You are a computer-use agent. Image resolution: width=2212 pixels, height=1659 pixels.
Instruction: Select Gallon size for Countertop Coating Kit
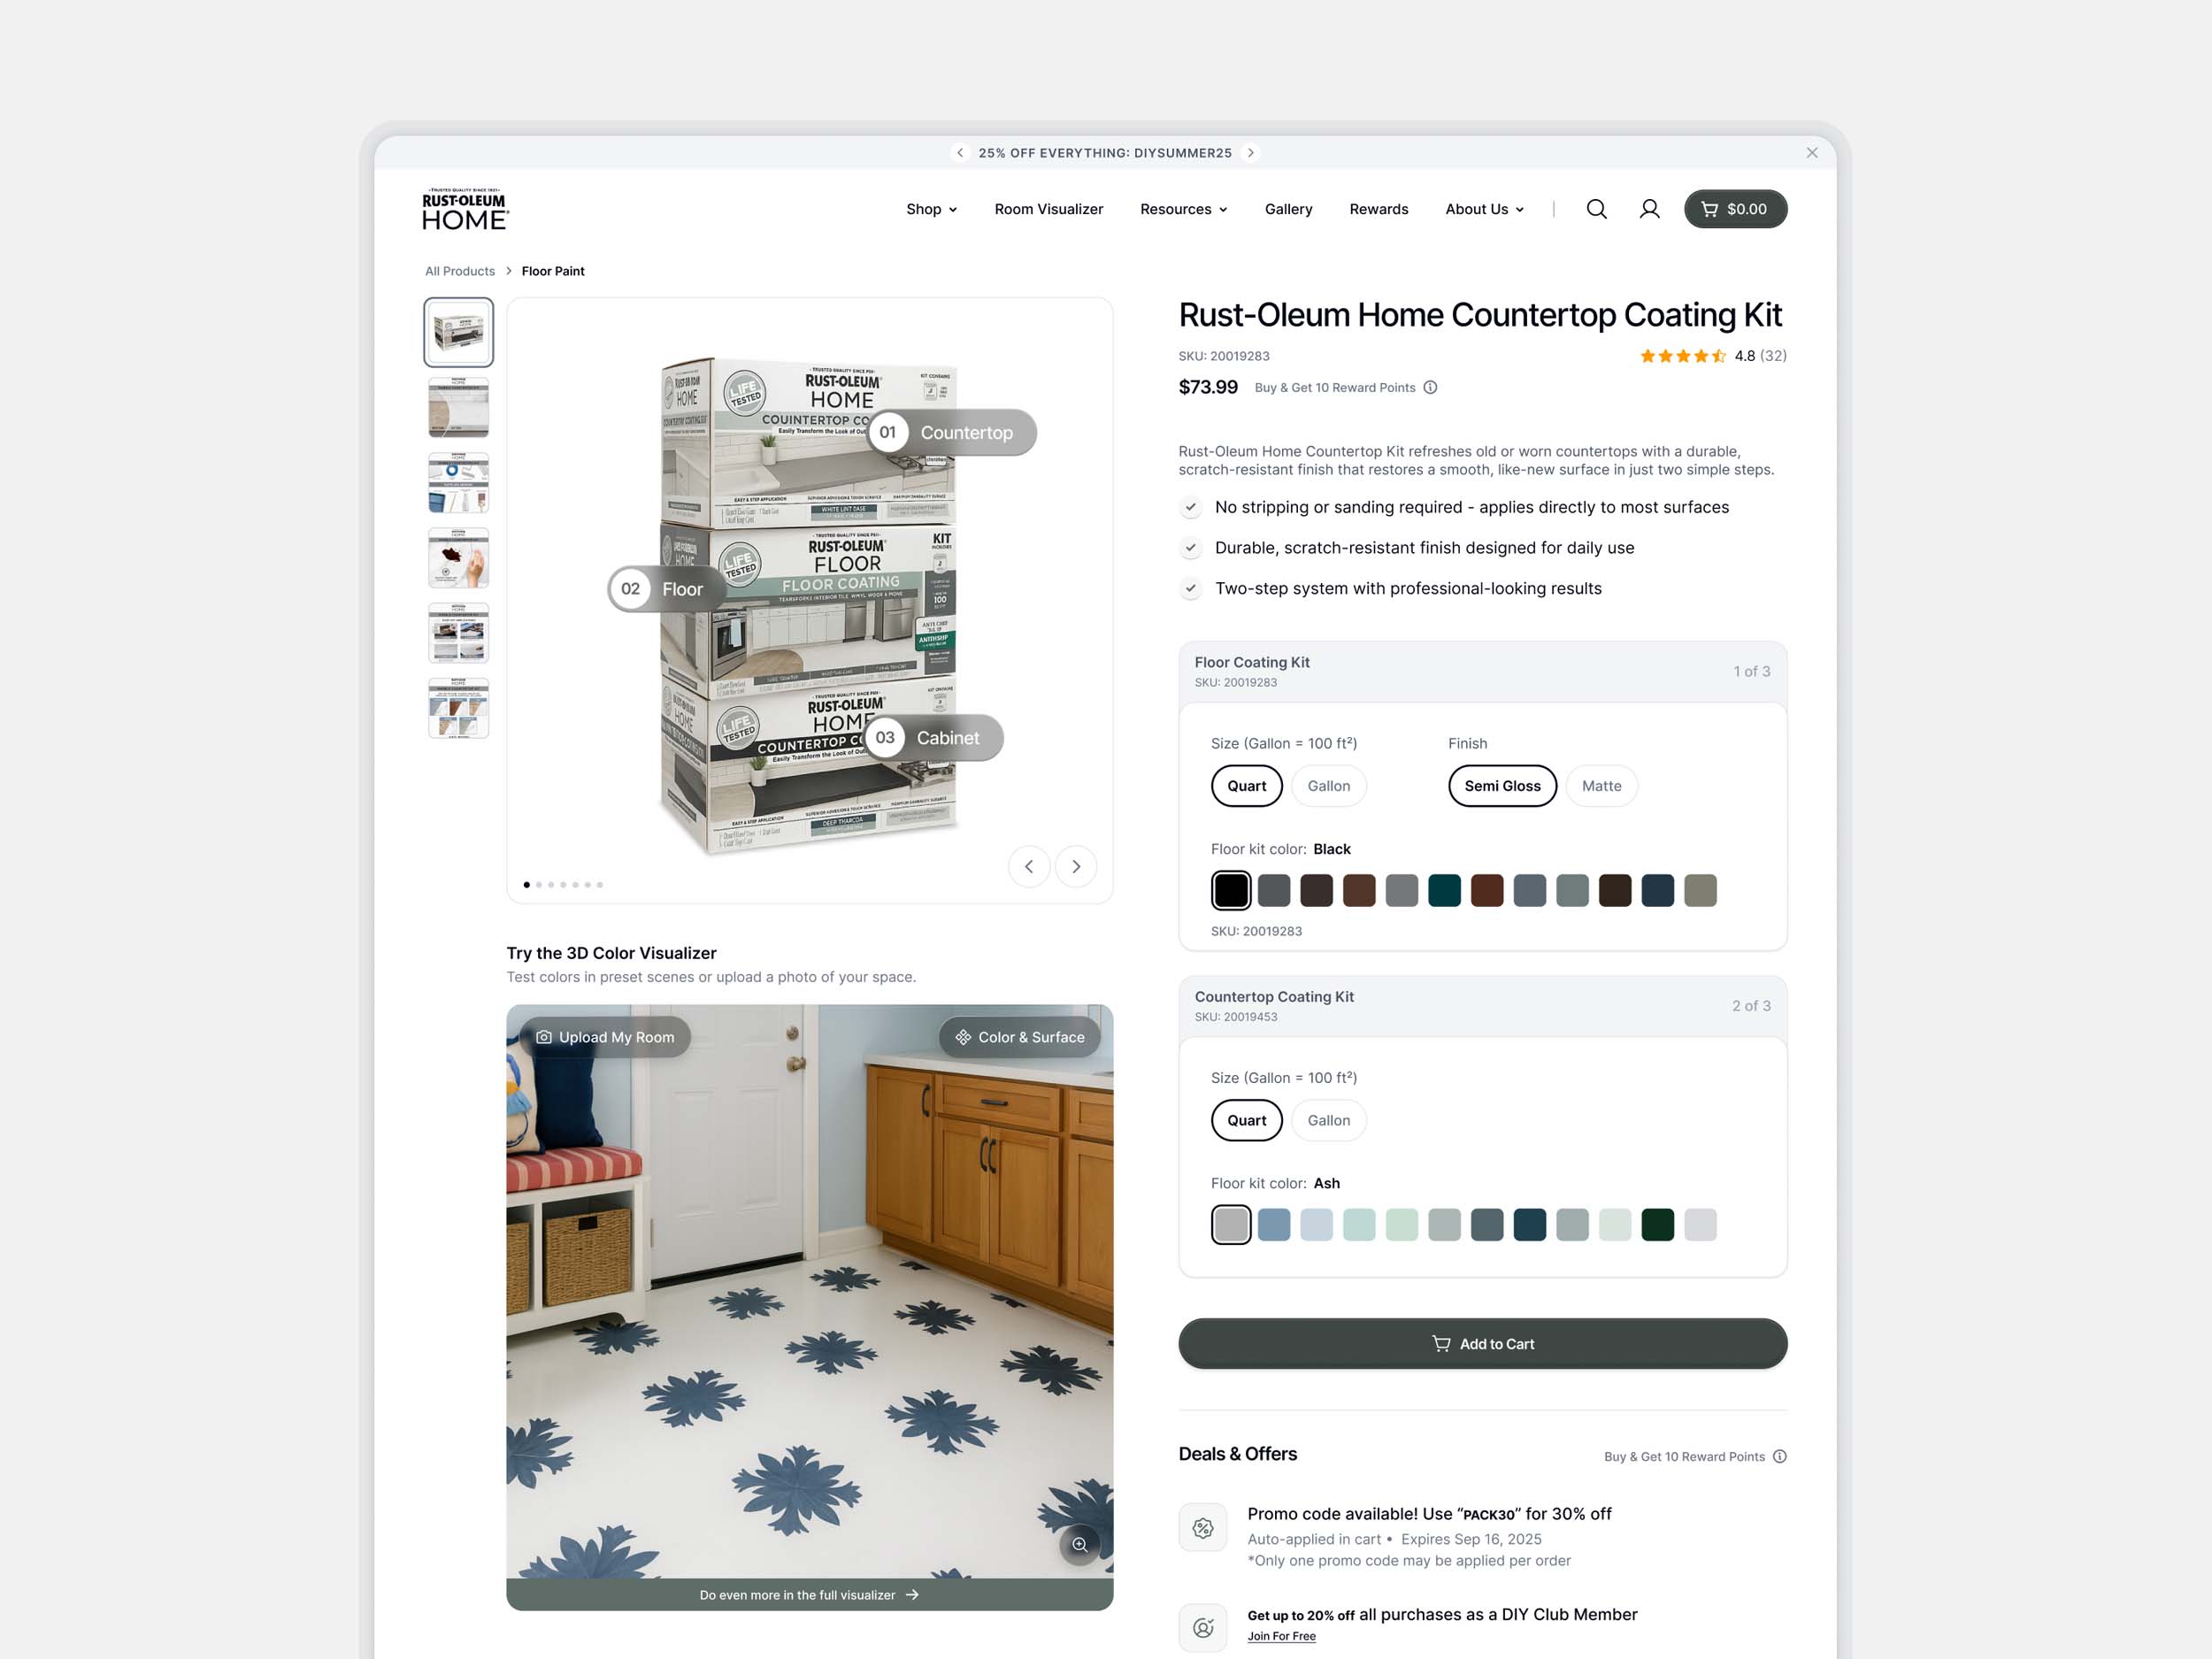1328,1120
